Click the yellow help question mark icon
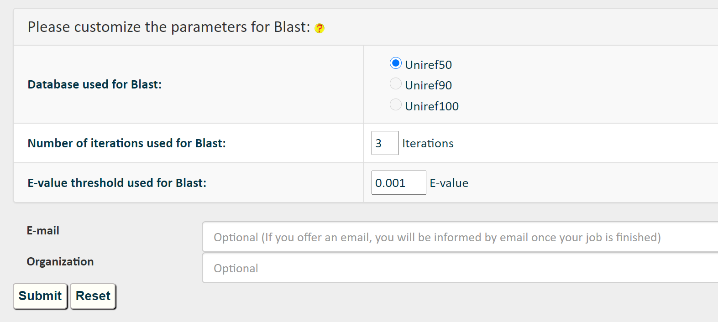This screenshot has height=322, width=718. [x=320, y=28]
